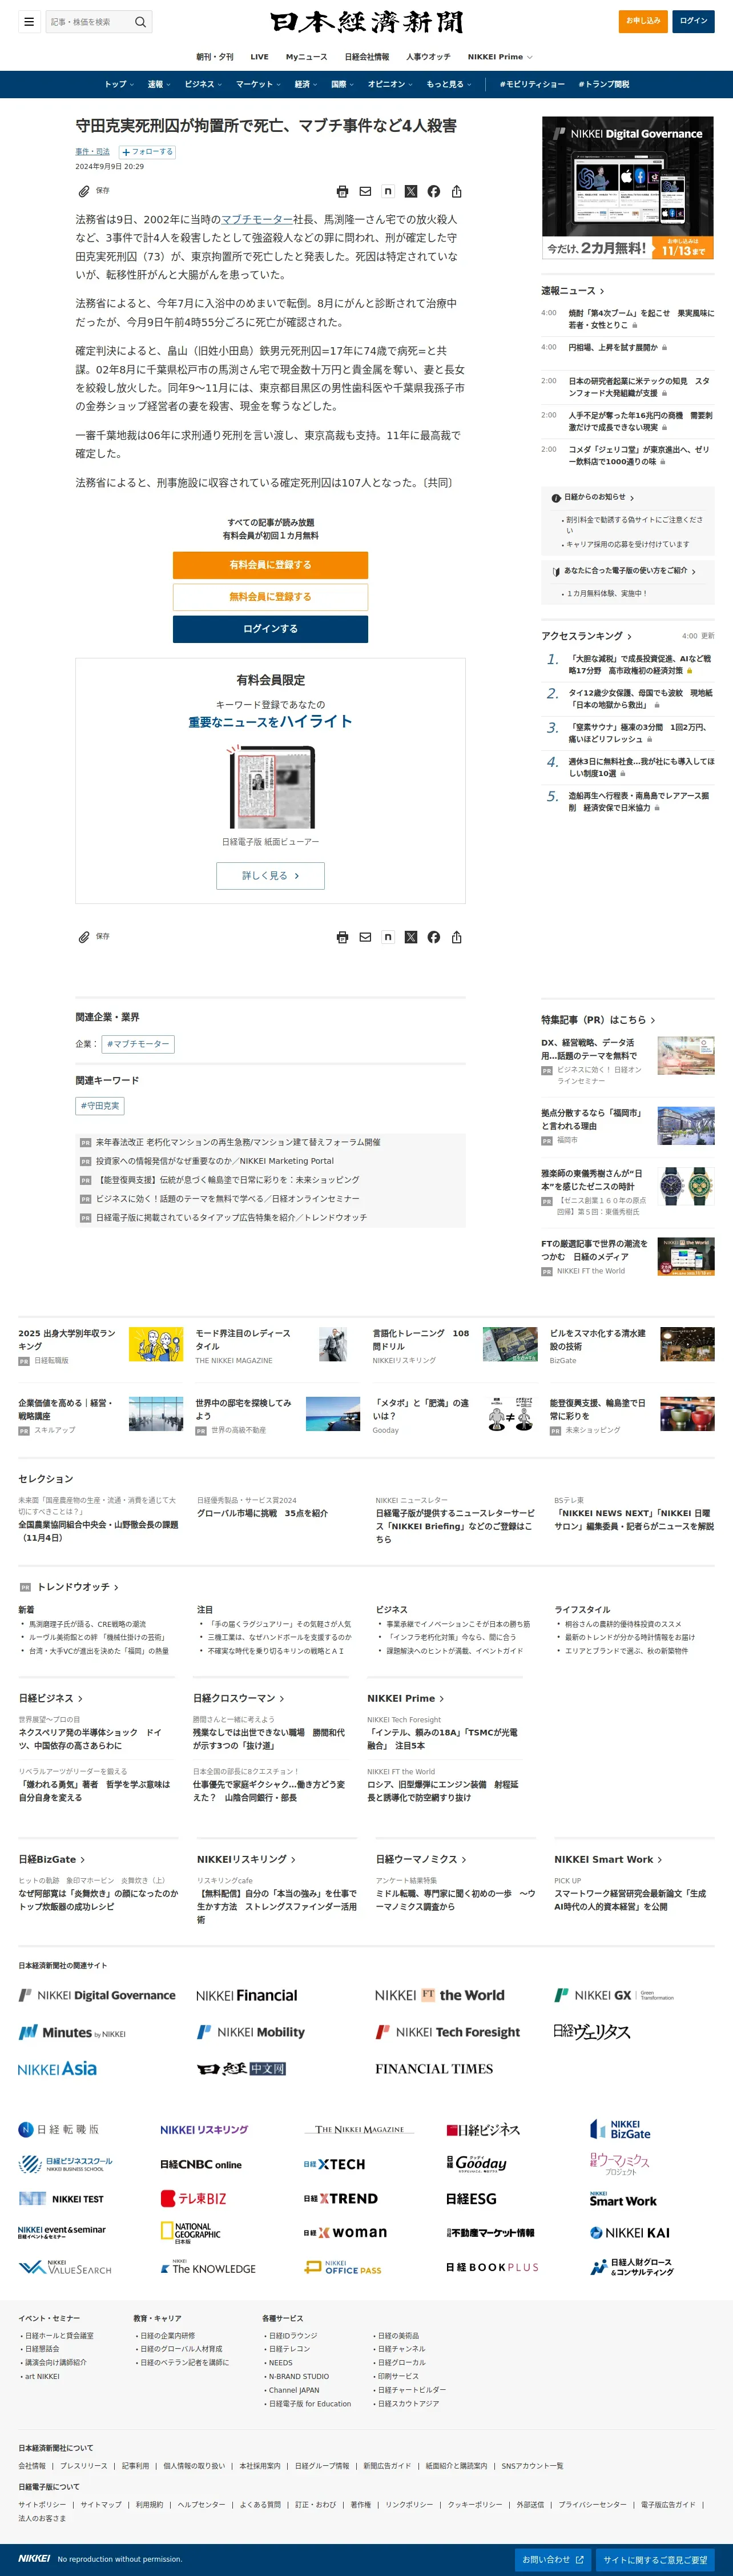733x2576 pixels.
Task: Open the 速報ニュース section header link
Action: (x=573, y=291)
